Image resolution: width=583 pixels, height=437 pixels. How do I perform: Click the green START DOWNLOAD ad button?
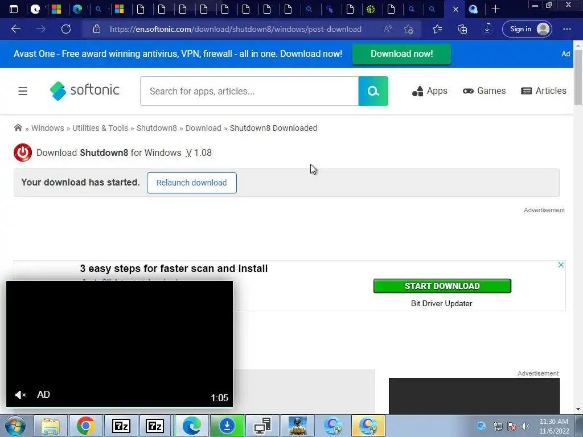pos(442,286)
